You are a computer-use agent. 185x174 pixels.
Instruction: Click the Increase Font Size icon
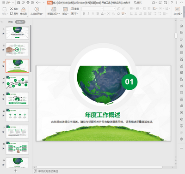118,9
